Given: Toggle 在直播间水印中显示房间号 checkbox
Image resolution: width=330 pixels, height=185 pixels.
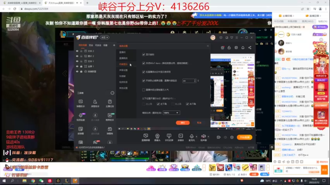Looking at the screenshot, I should click(x=144, y=72).
